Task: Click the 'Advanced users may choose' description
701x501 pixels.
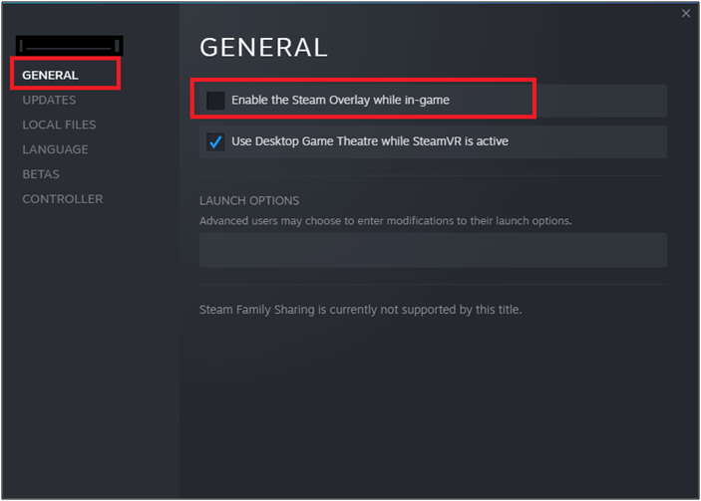Action: tap(385, 221)
